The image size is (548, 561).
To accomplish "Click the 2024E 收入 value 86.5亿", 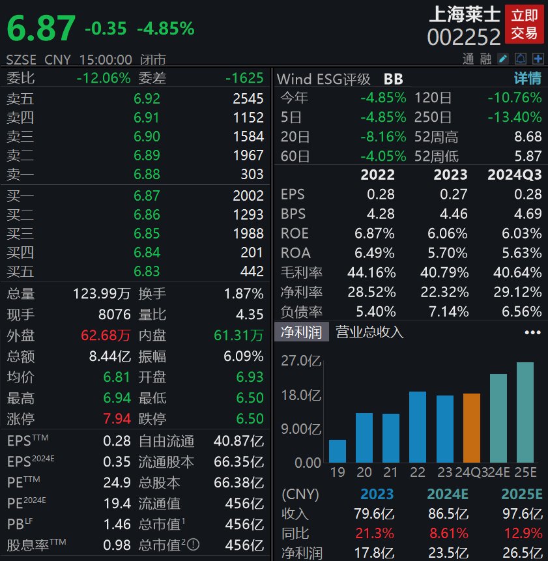I will pos(448,514).
